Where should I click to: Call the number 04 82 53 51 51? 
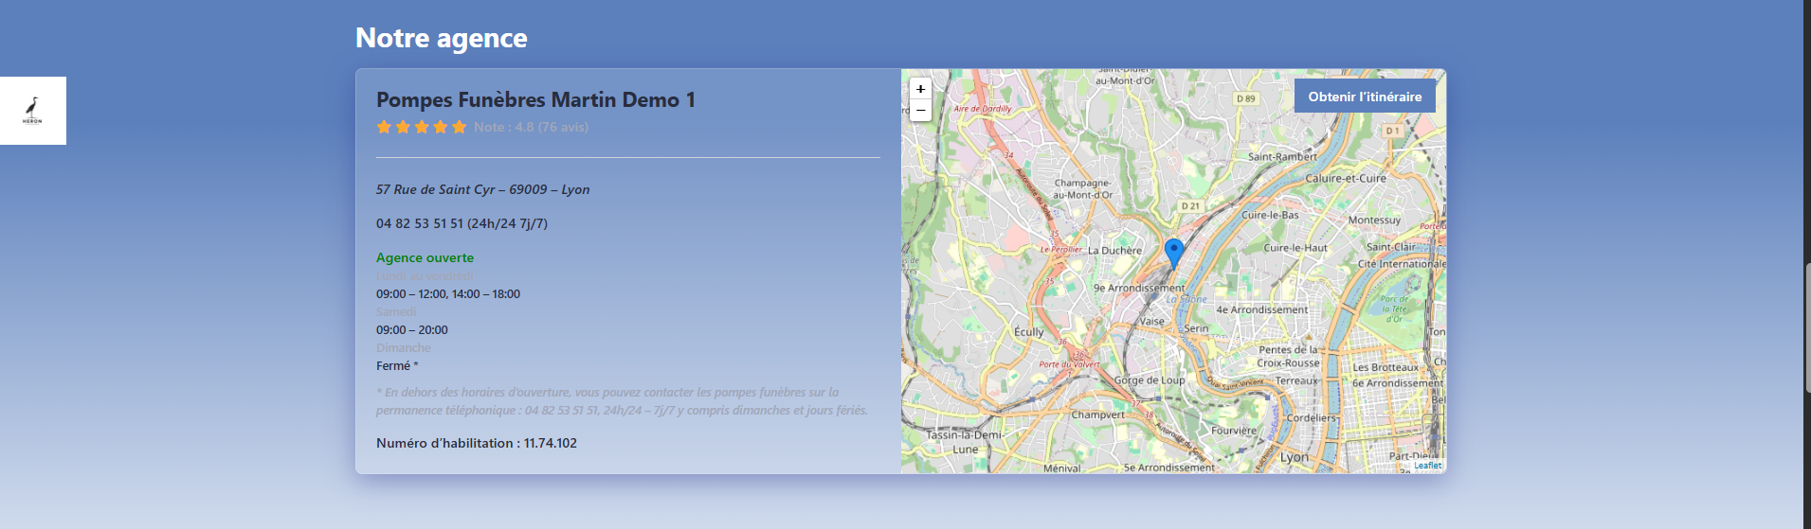point(419,223)
